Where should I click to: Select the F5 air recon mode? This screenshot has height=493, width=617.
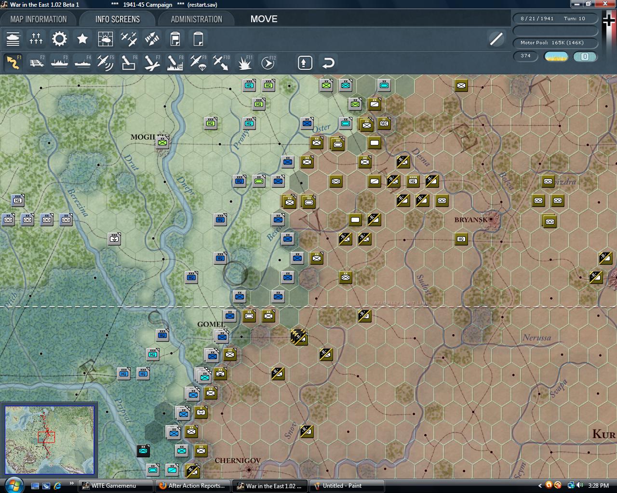(x=106, y=63)
